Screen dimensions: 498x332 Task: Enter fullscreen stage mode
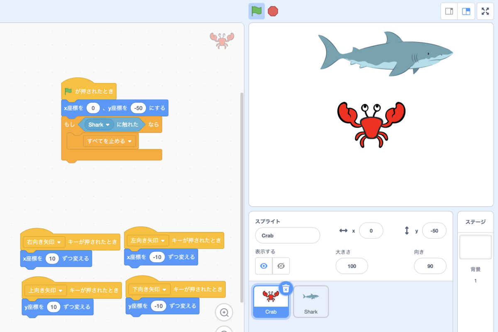[x=485, y=11]
